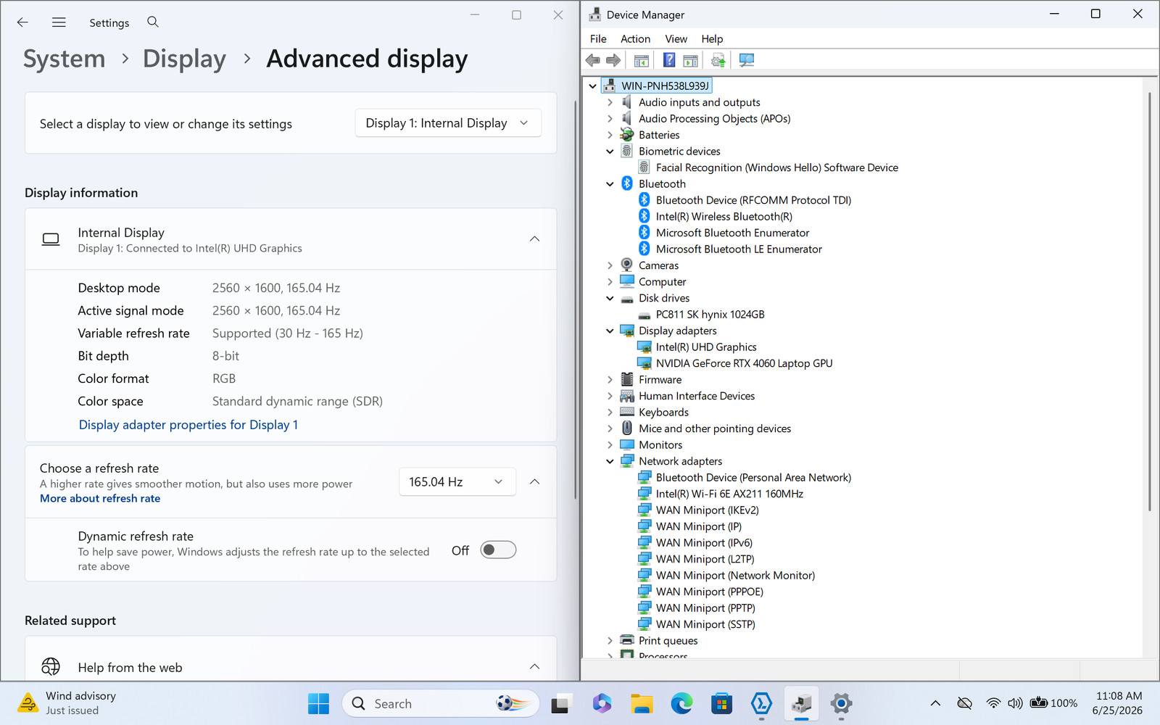Image resolution: width=1160 pixels, height=725 pixels.
Task: Click the Help question mark toolbar icon
Action: click(x=668, y=60)
